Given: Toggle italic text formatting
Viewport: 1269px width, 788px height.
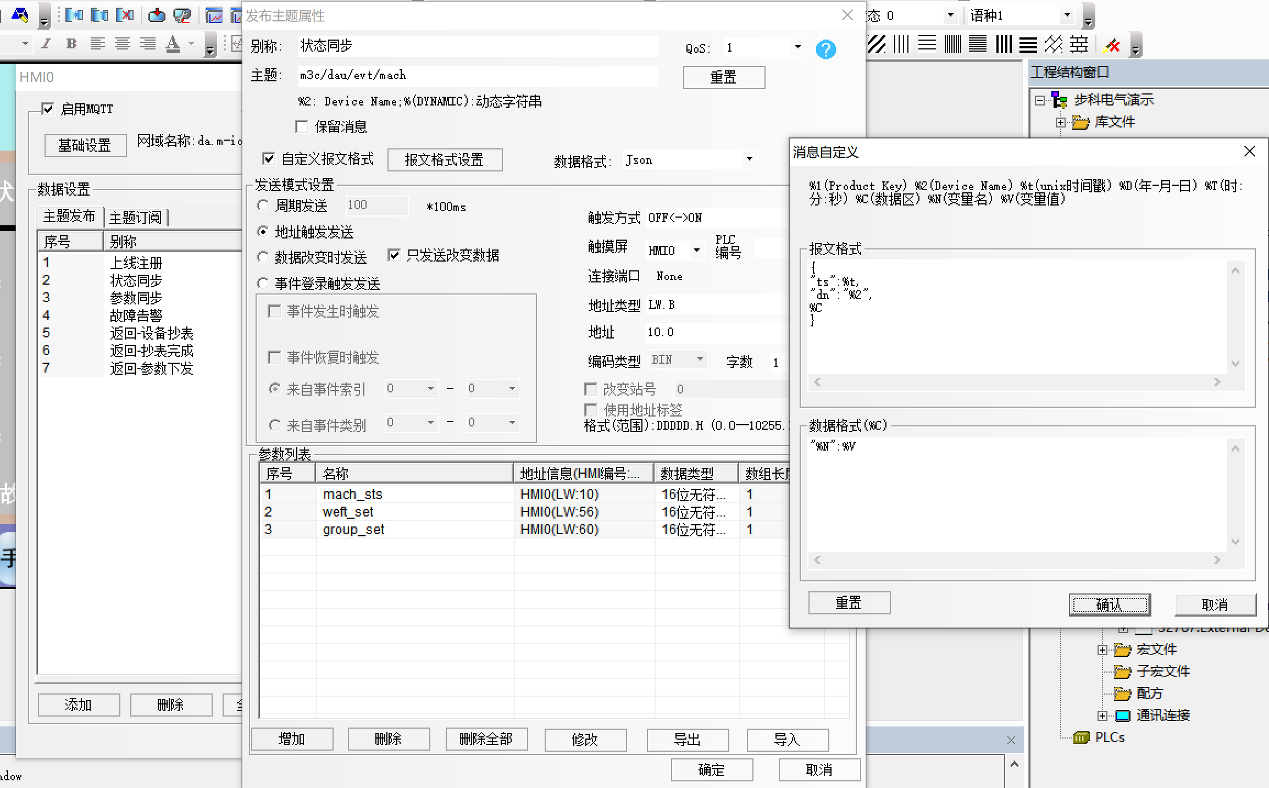Looking at the screenshot, I should click(46, 43).
